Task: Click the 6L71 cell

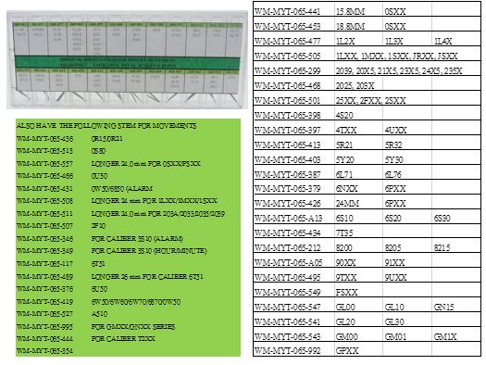Action: (358, 171)
